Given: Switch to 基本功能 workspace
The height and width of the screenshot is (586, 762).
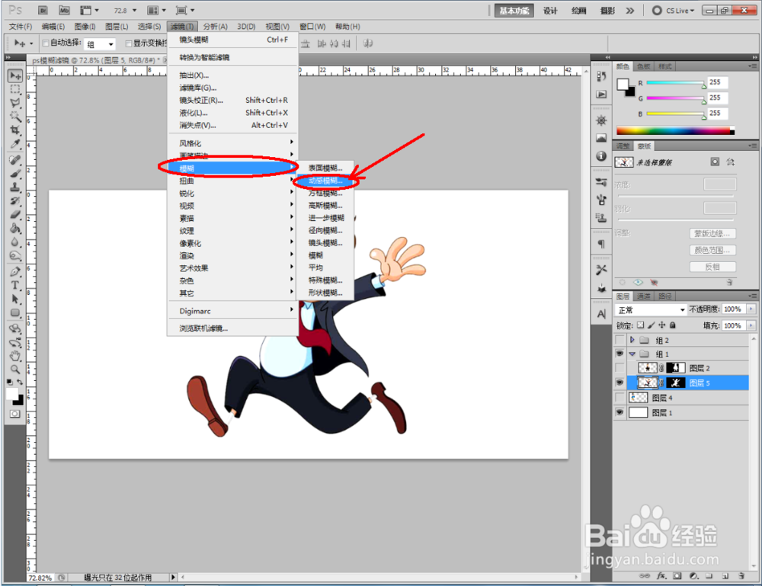Looking at the screenshot, I should (x=514, y=10).
